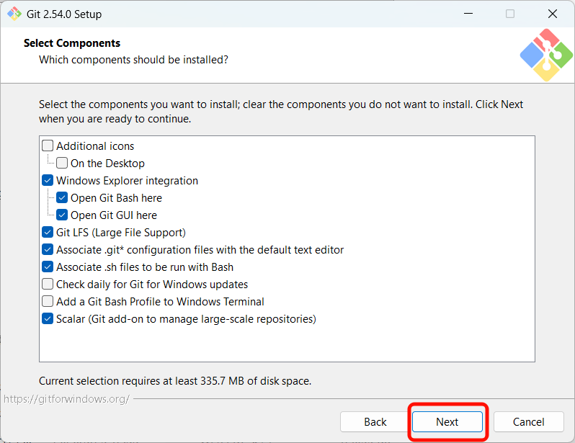575x443 pixels.
Task: Enable Add Git Bash Profile to Windows Terminal
Action: pos(48,301)
